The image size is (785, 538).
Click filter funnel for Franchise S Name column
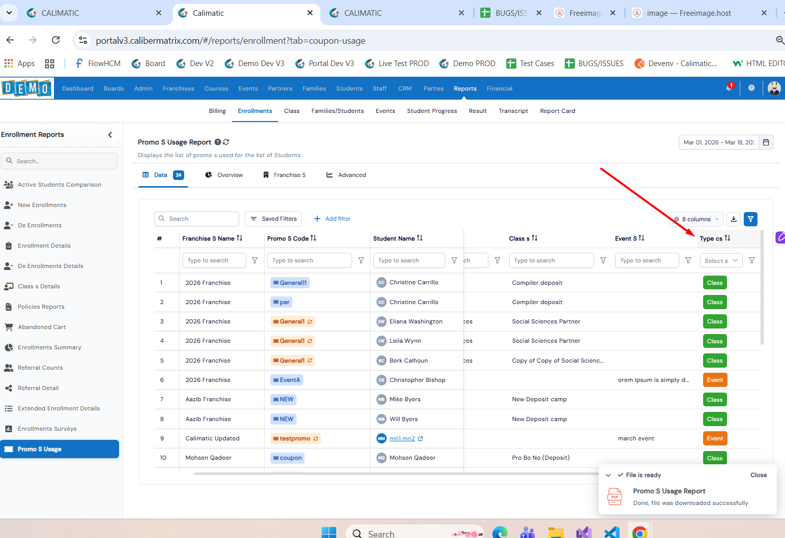tap(255, 260)
